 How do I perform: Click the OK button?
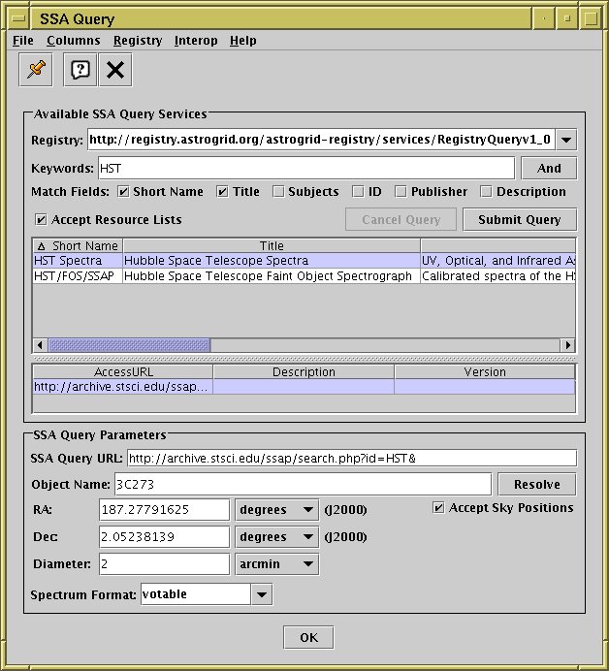coord(308,638)
